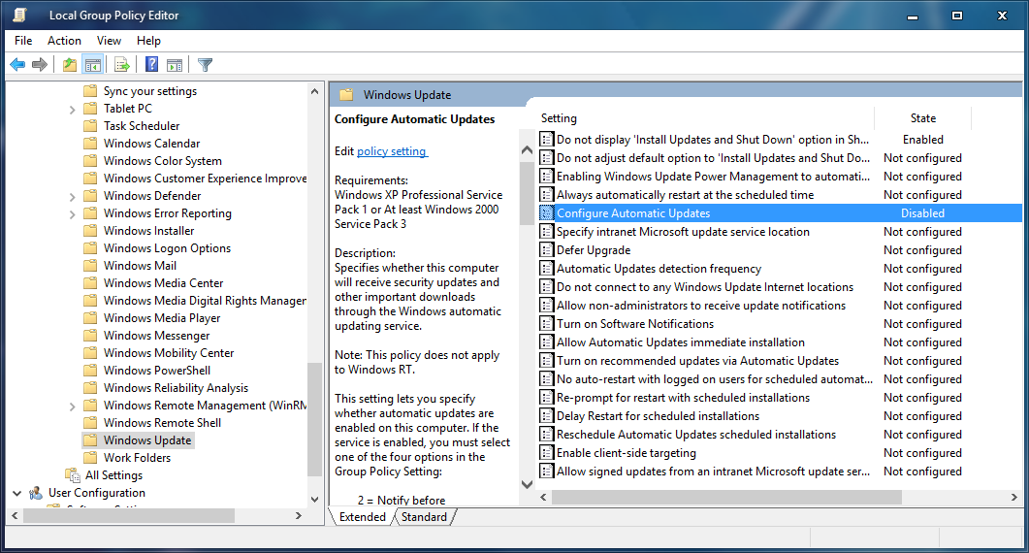Expand Windows Remote Management (WinRM) node
Image resolution: width=1029 pixels, height=553 pixels.
72,407
